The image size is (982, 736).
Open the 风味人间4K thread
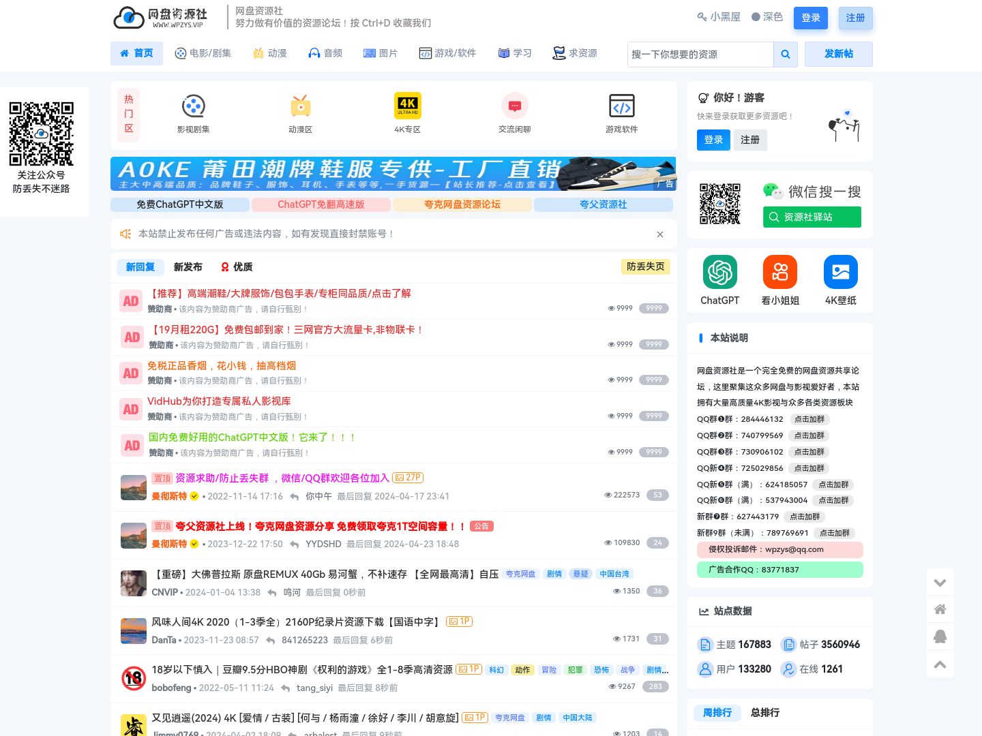click(296, 622)
